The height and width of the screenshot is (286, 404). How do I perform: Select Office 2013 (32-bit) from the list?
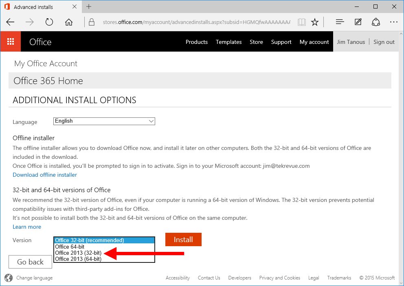[78, 253]
